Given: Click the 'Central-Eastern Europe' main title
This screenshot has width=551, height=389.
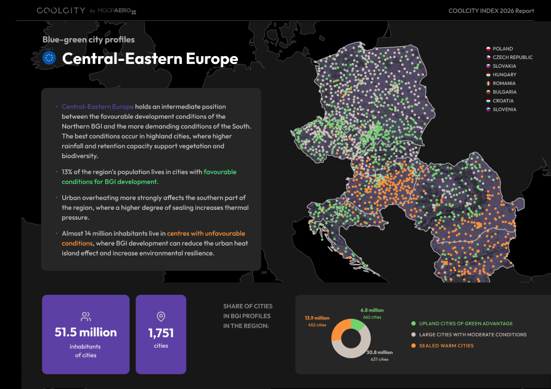Looking at the screenshot, I should [150, 58].
